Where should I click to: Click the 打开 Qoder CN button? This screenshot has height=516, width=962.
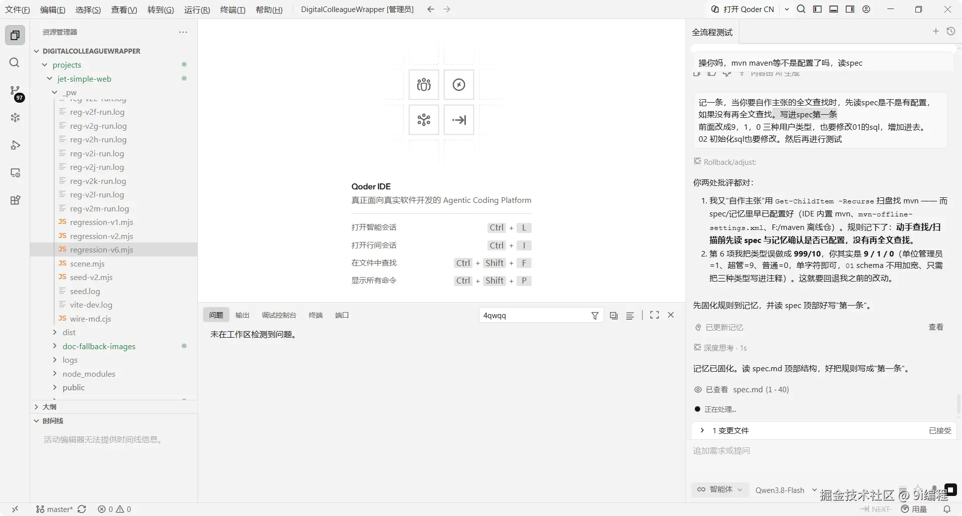tap(743, 9)
